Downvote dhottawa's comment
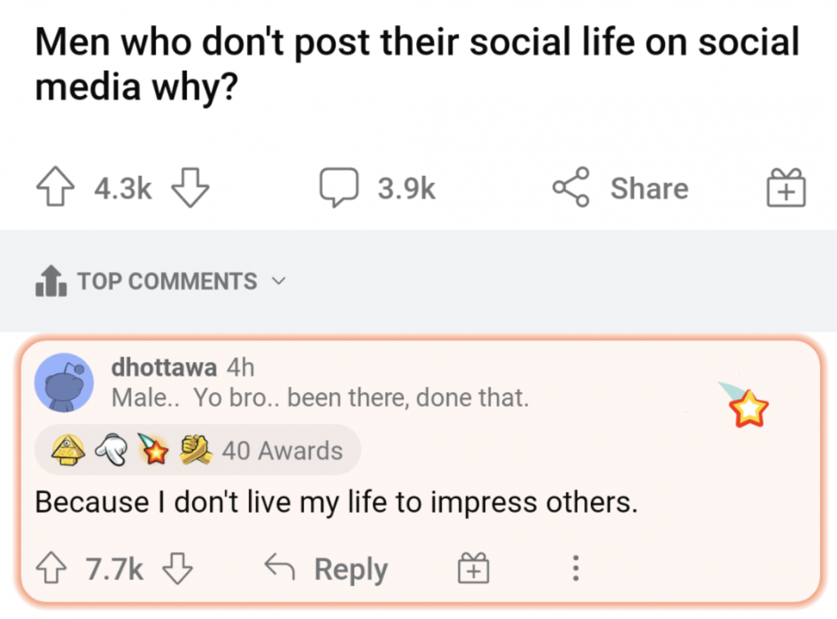Image resolution: width=837 pixels, height=619 pixels. pyautogui.click(x=178, y=568)
